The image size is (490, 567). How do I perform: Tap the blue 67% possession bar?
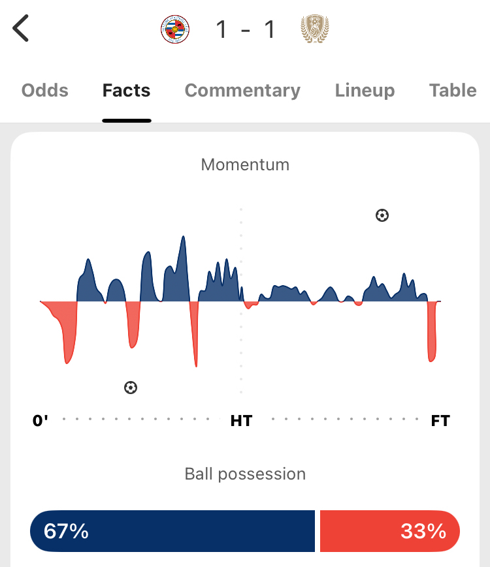[172, 531]
